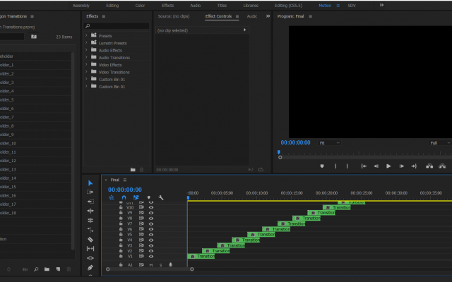452x282 pixels.
Task: Play the Program monitor sequence
Action: click(x=388, y=166)
